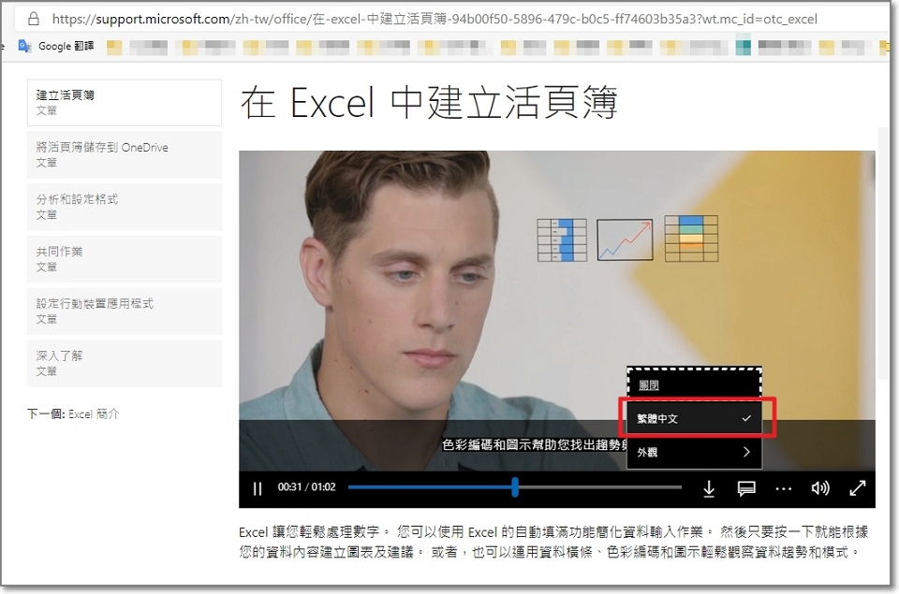The width and height of the screenshot is (899, 594).
Task: Click the page vertical scrollbar
Action: coord(882,252)
